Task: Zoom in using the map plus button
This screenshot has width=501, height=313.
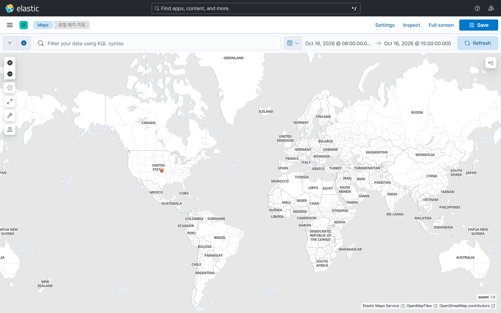Action: click(x=10, y=63)
